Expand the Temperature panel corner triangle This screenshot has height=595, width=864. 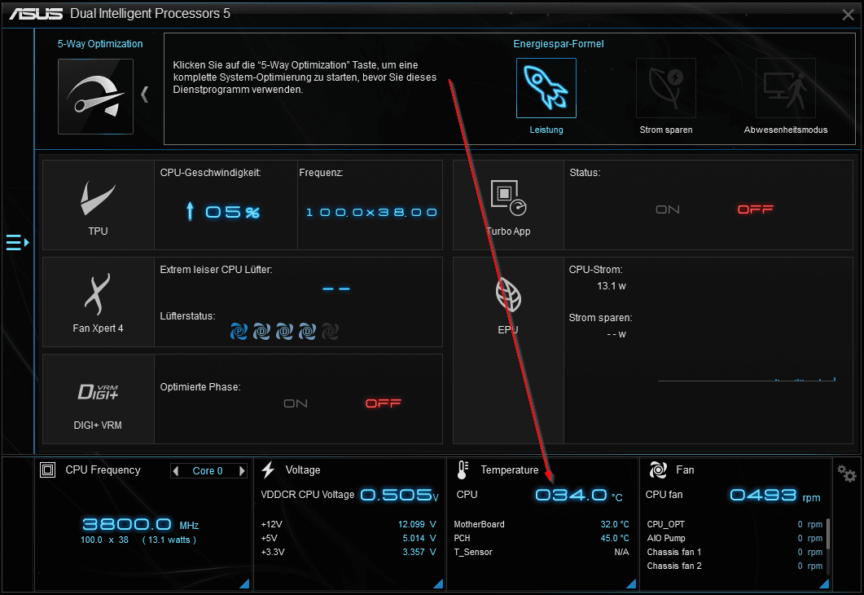[x=631, y=584]
